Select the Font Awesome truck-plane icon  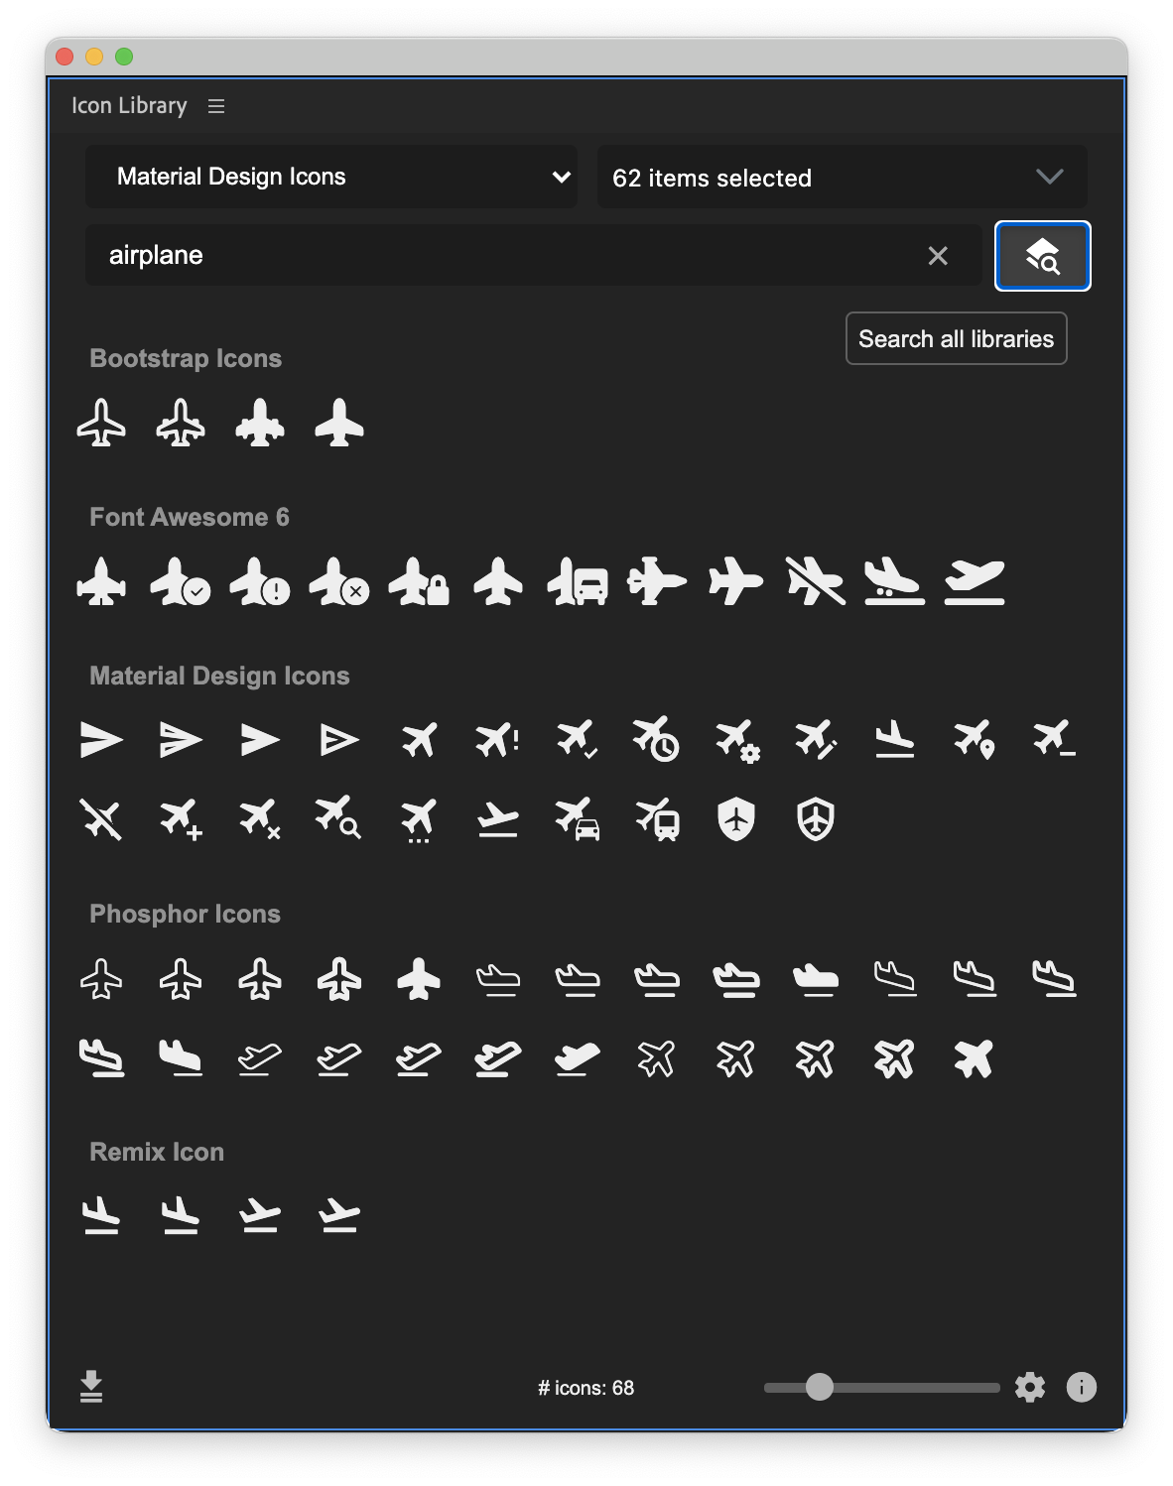pyautogui.click(x=578, y=581)
